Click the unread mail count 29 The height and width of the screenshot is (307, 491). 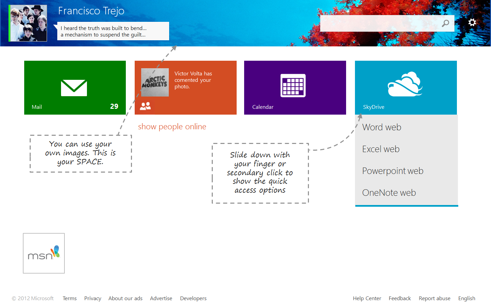(114, 106)
